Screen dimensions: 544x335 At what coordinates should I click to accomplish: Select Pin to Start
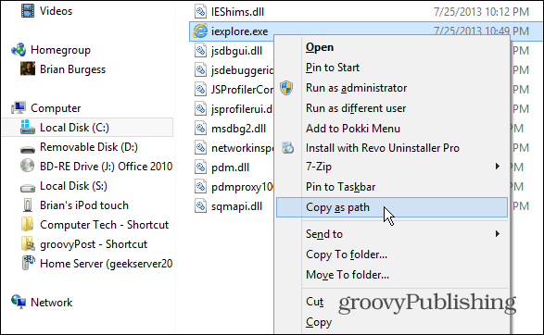click(333, 68)
